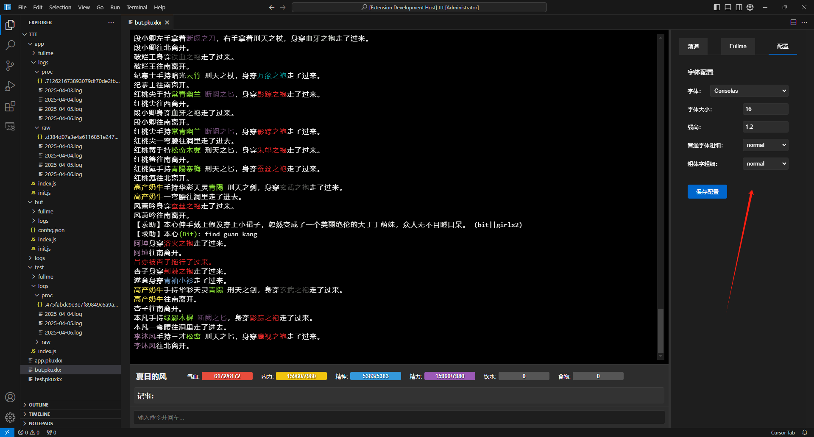Open the 字体 Consolas font dropdown
The height and width of the screenshot is (437, 814).
pyautogui.click(x=749, y=91)
